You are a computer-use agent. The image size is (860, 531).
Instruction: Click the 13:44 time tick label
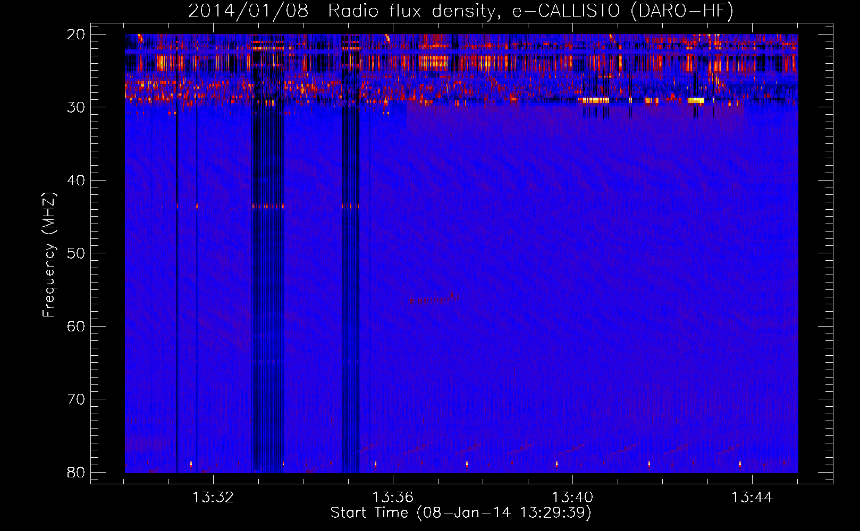[752, 498]
